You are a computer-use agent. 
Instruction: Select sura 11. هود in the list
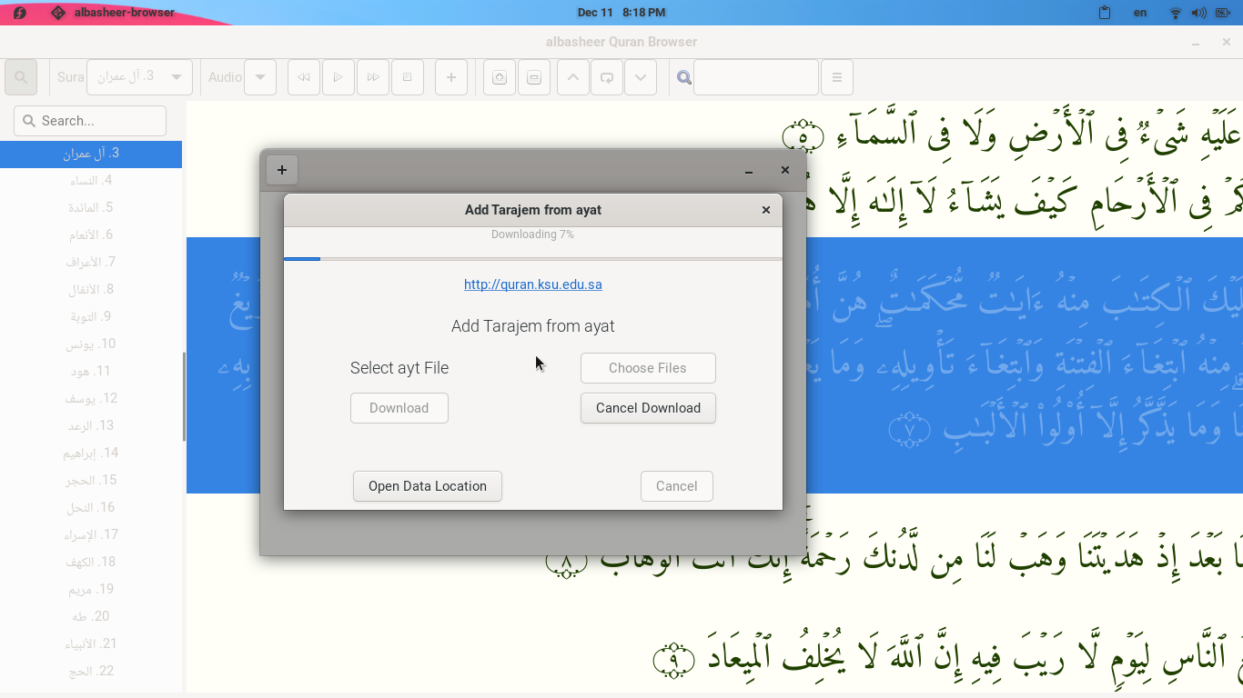coord(91,372)
